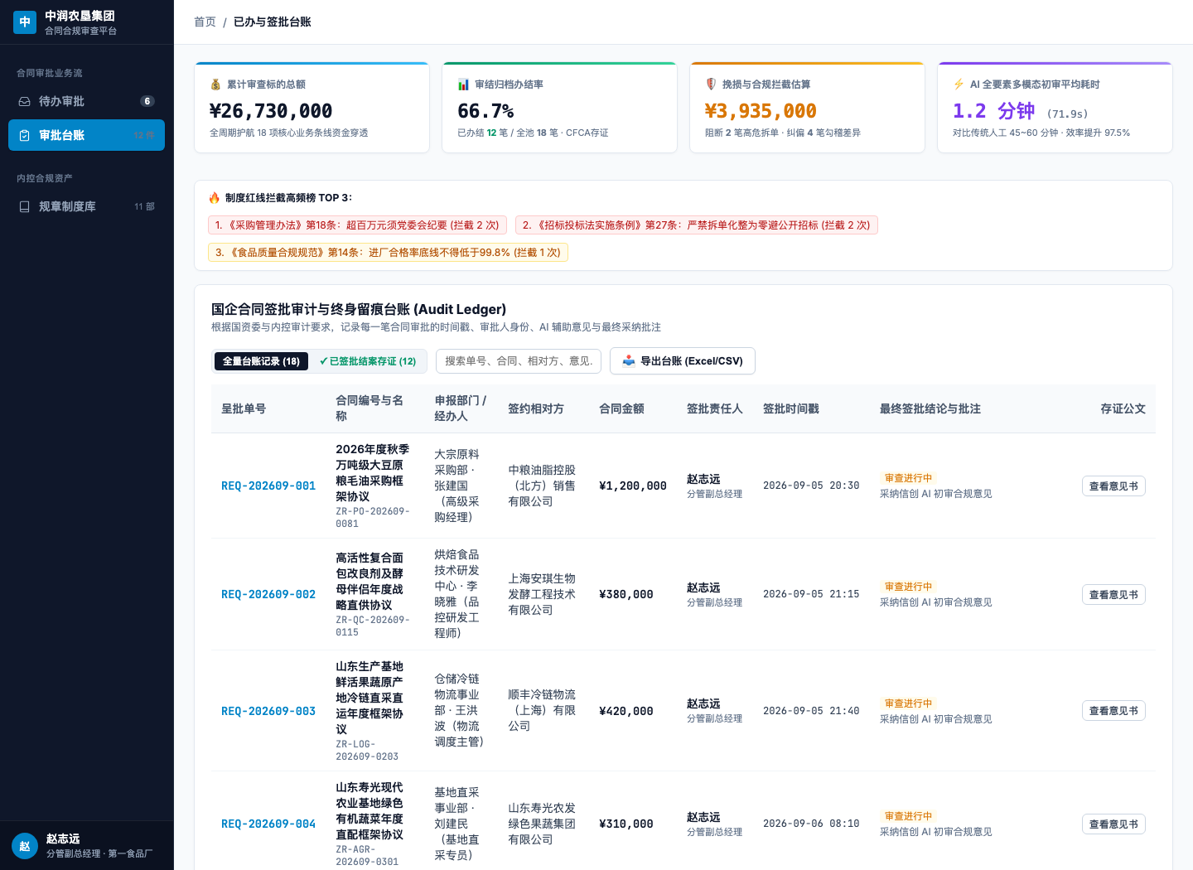The height and width of the screenshot is (870, 1193).
Task: View 意见书 for REQ-202609-002
Action: [1113, 595]
